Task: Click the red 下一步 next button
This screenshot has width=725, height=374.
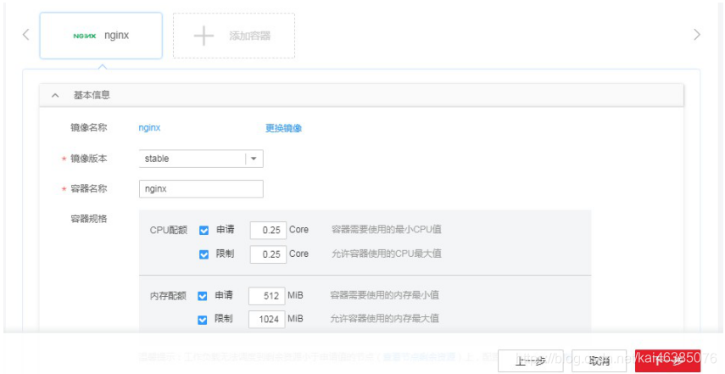Action: pyautogui.click(x=668, y=360)
